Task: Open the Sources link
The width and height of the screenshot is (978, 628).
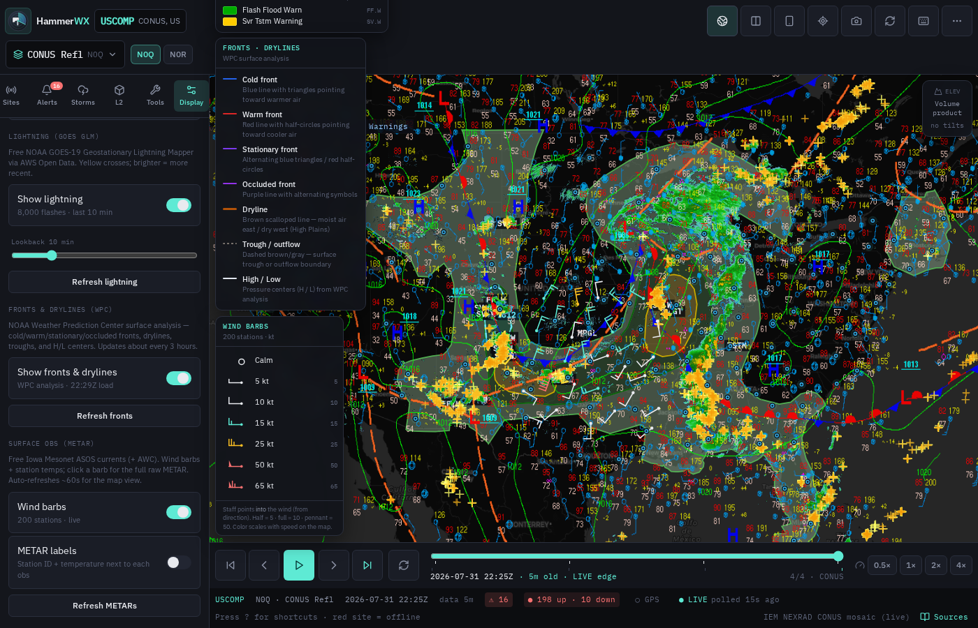Action: tap(944, 617)
